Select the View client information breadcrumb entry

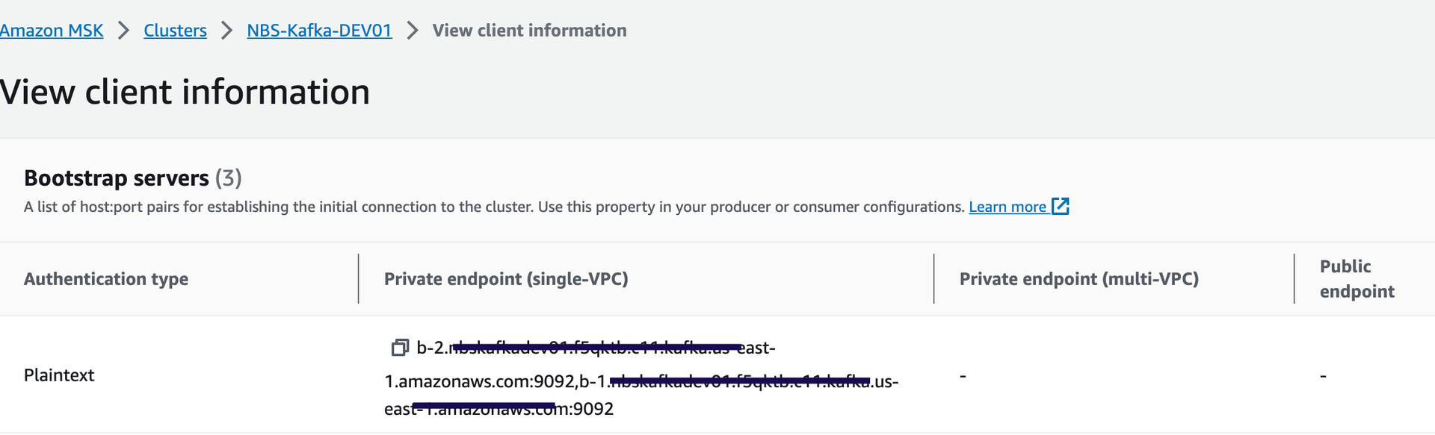point(530,31)
